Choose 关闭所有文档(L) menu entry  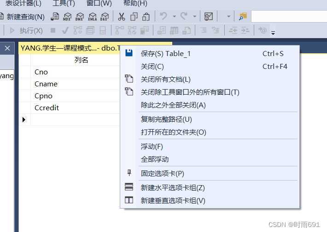[x=210, y=79]
